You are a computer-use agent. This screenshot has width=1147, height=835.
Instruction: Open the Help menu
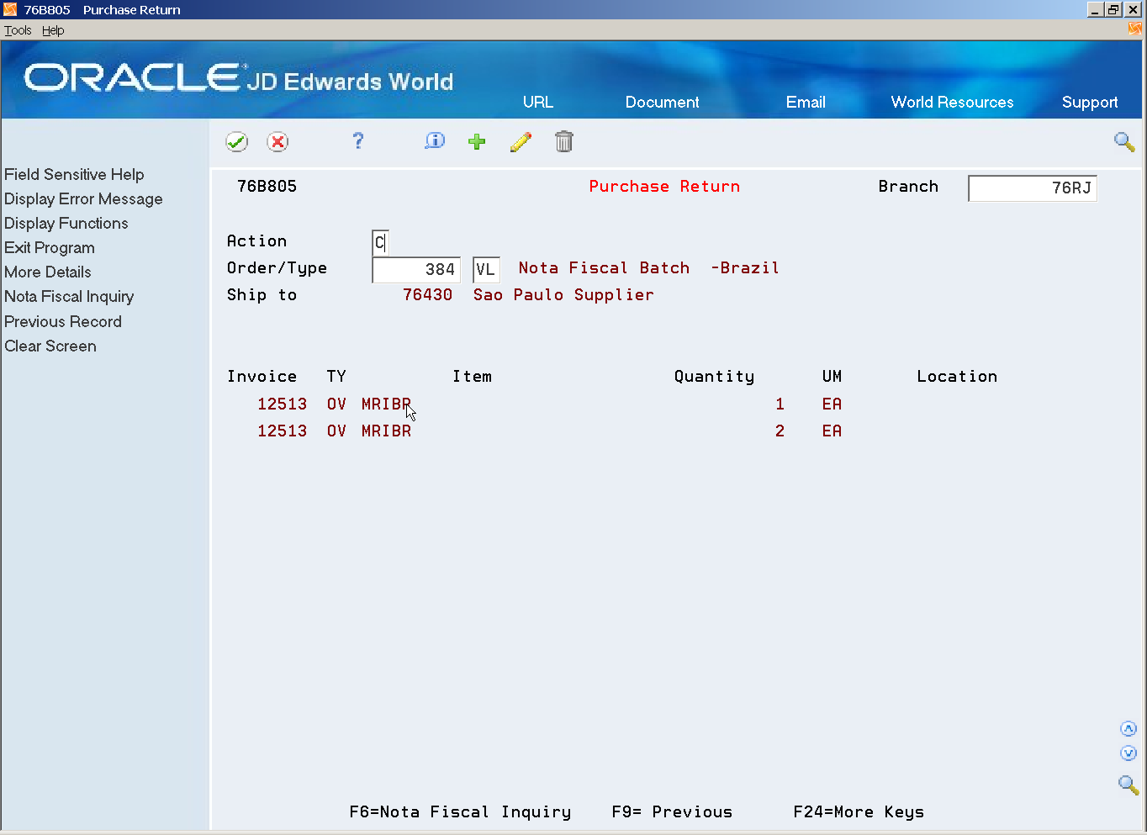[53, 30]
